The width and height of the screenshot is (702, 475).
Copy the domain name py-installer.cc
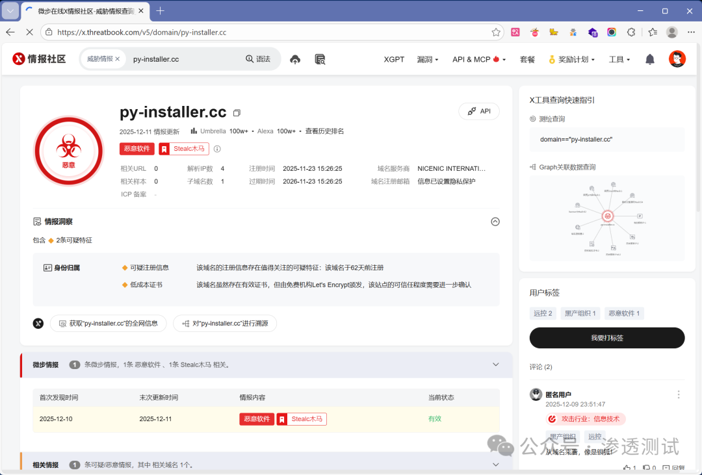pyautogui.click(x=236, y=112)
